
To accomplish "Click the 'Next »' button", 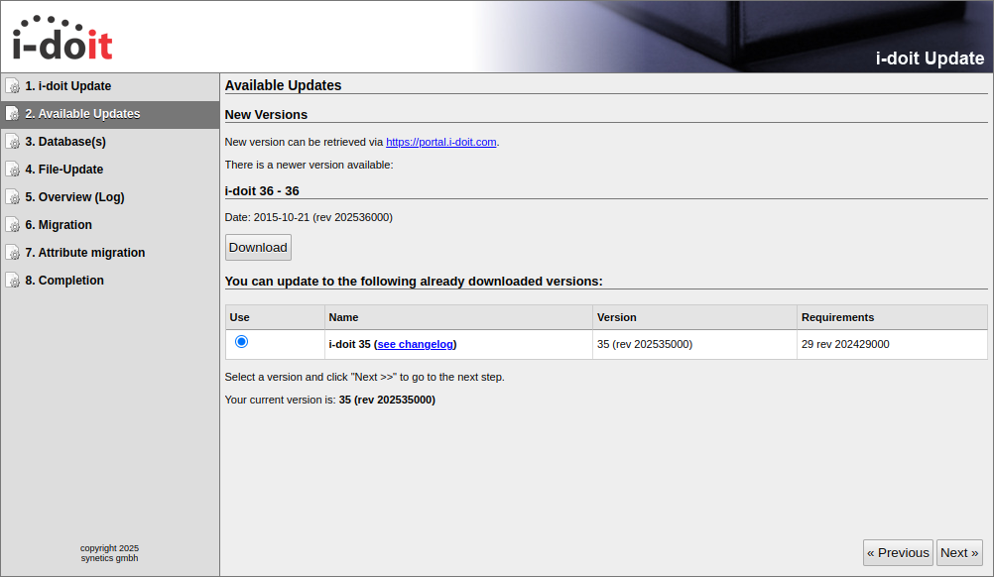I will pyautogui.click(x=959, y=553).
